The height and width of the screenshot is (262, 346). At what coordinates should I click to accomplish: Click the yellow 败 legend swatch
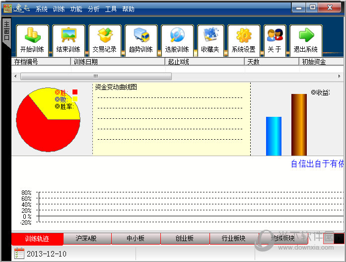coord(75,99)
